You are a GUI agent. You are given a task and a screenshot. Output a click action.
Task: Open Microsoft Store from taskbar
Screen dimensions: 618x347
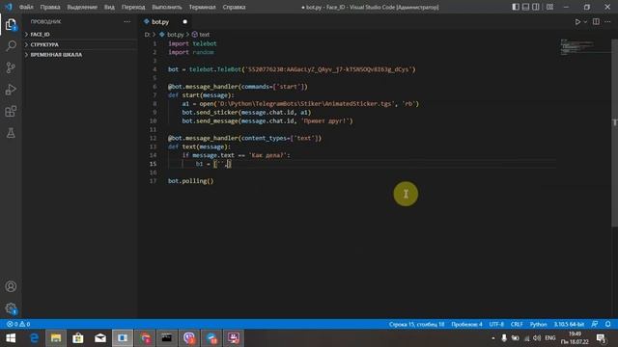point(78,338)
